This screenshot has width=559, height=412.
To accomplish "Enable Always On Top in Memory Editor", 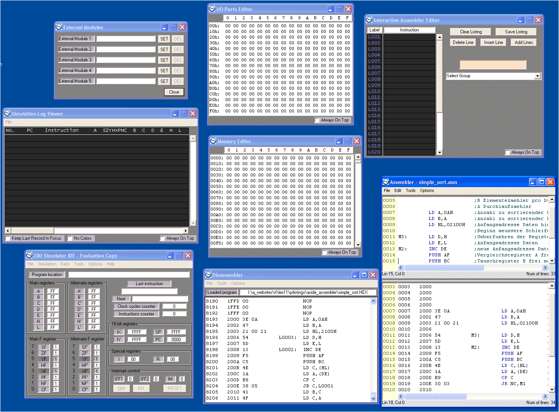I will [x=324, y=252].
